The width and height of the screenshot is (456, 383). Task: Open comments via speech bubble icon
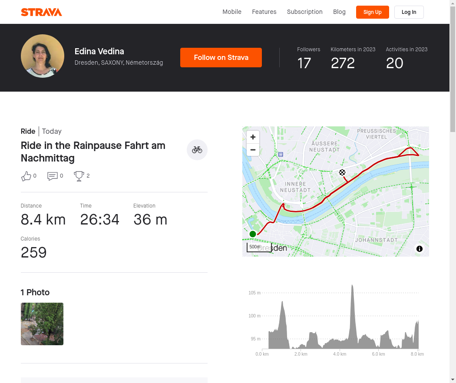point(53,176)
